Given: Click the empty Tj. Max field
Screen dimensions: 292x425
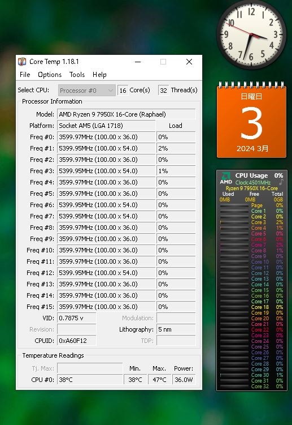Looking at the screenshot, I should [90, 368].
